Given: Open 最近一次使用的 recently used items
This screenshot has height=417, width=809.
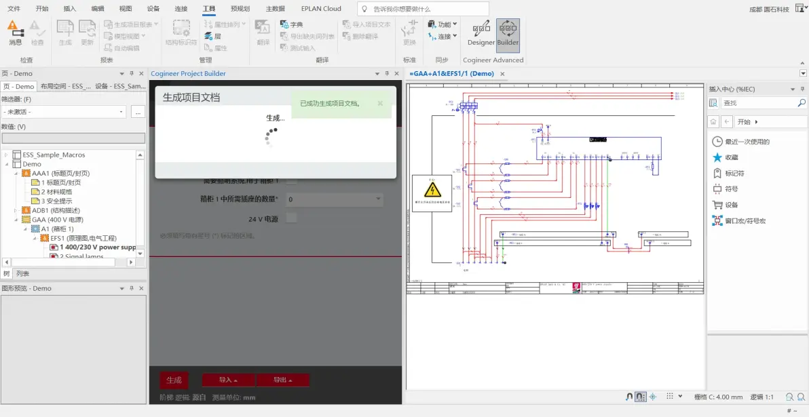Looking at the screenshot, I should point(741,142).
